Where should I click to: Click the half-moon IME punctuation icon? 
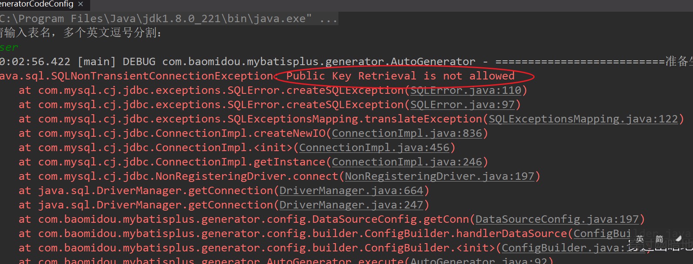tap(678, 239)
